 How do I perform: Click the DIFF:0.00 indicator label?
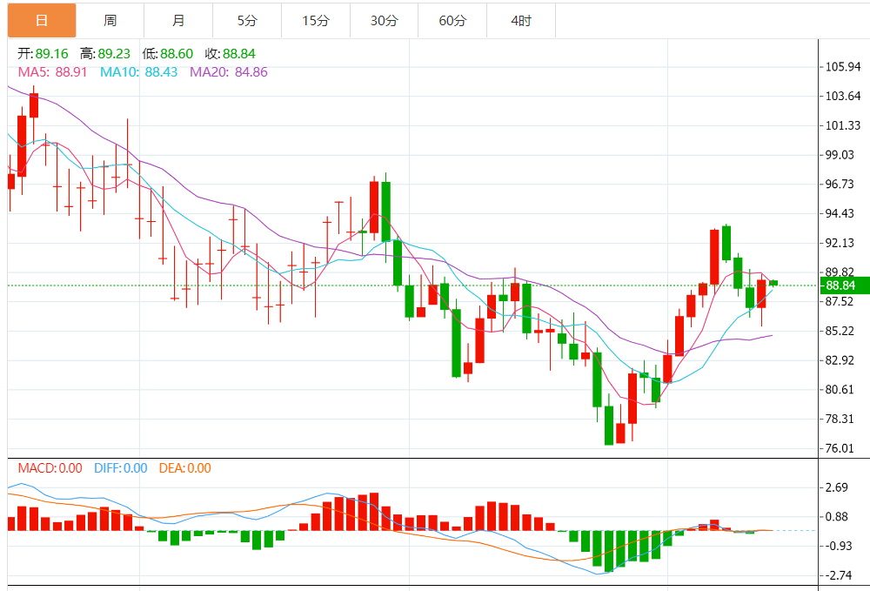tap(120, 468)
